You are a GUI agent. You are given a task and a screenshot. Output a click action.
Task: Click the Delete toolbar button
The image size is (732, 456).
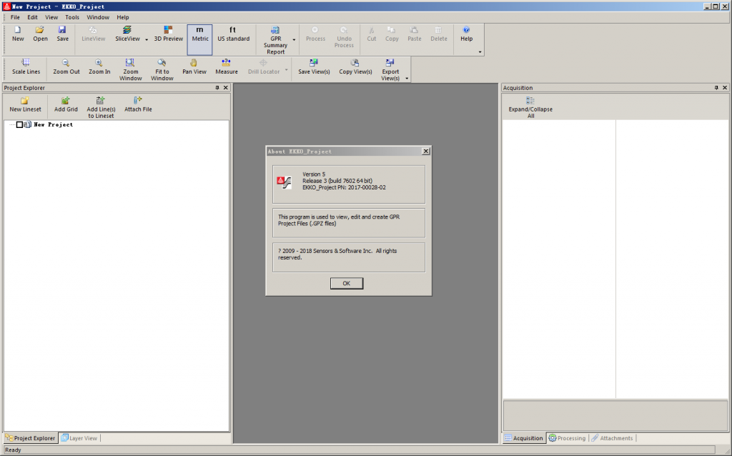click(x=439, y=34)
